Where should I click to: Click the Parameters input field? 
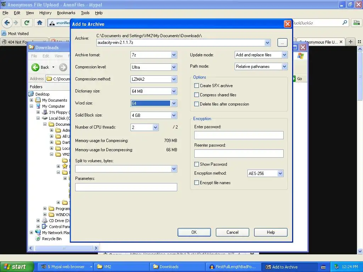126,187
